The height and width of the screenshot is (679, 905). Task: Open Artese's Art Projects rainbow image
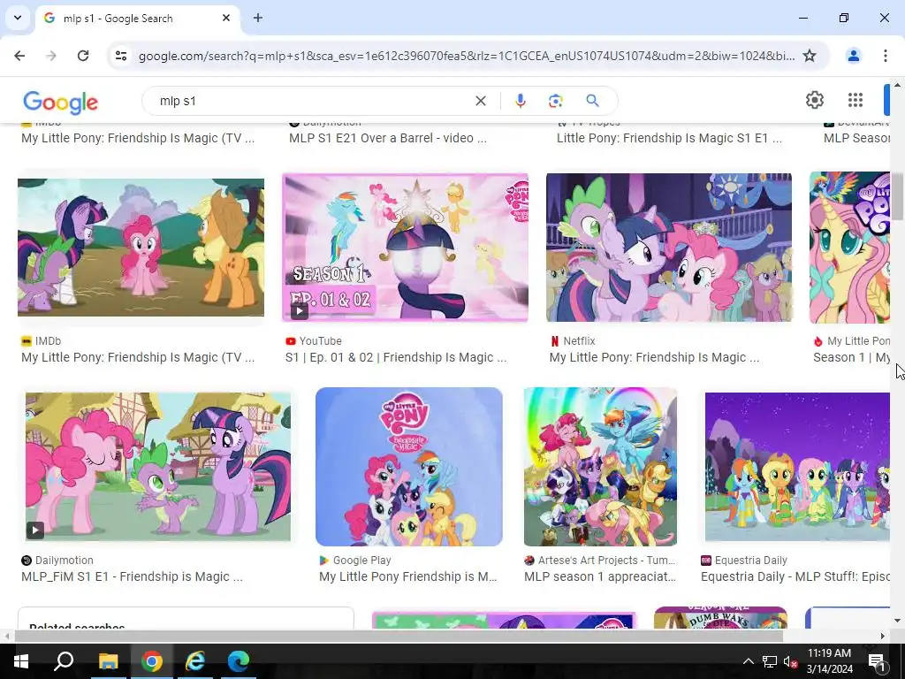600,467
